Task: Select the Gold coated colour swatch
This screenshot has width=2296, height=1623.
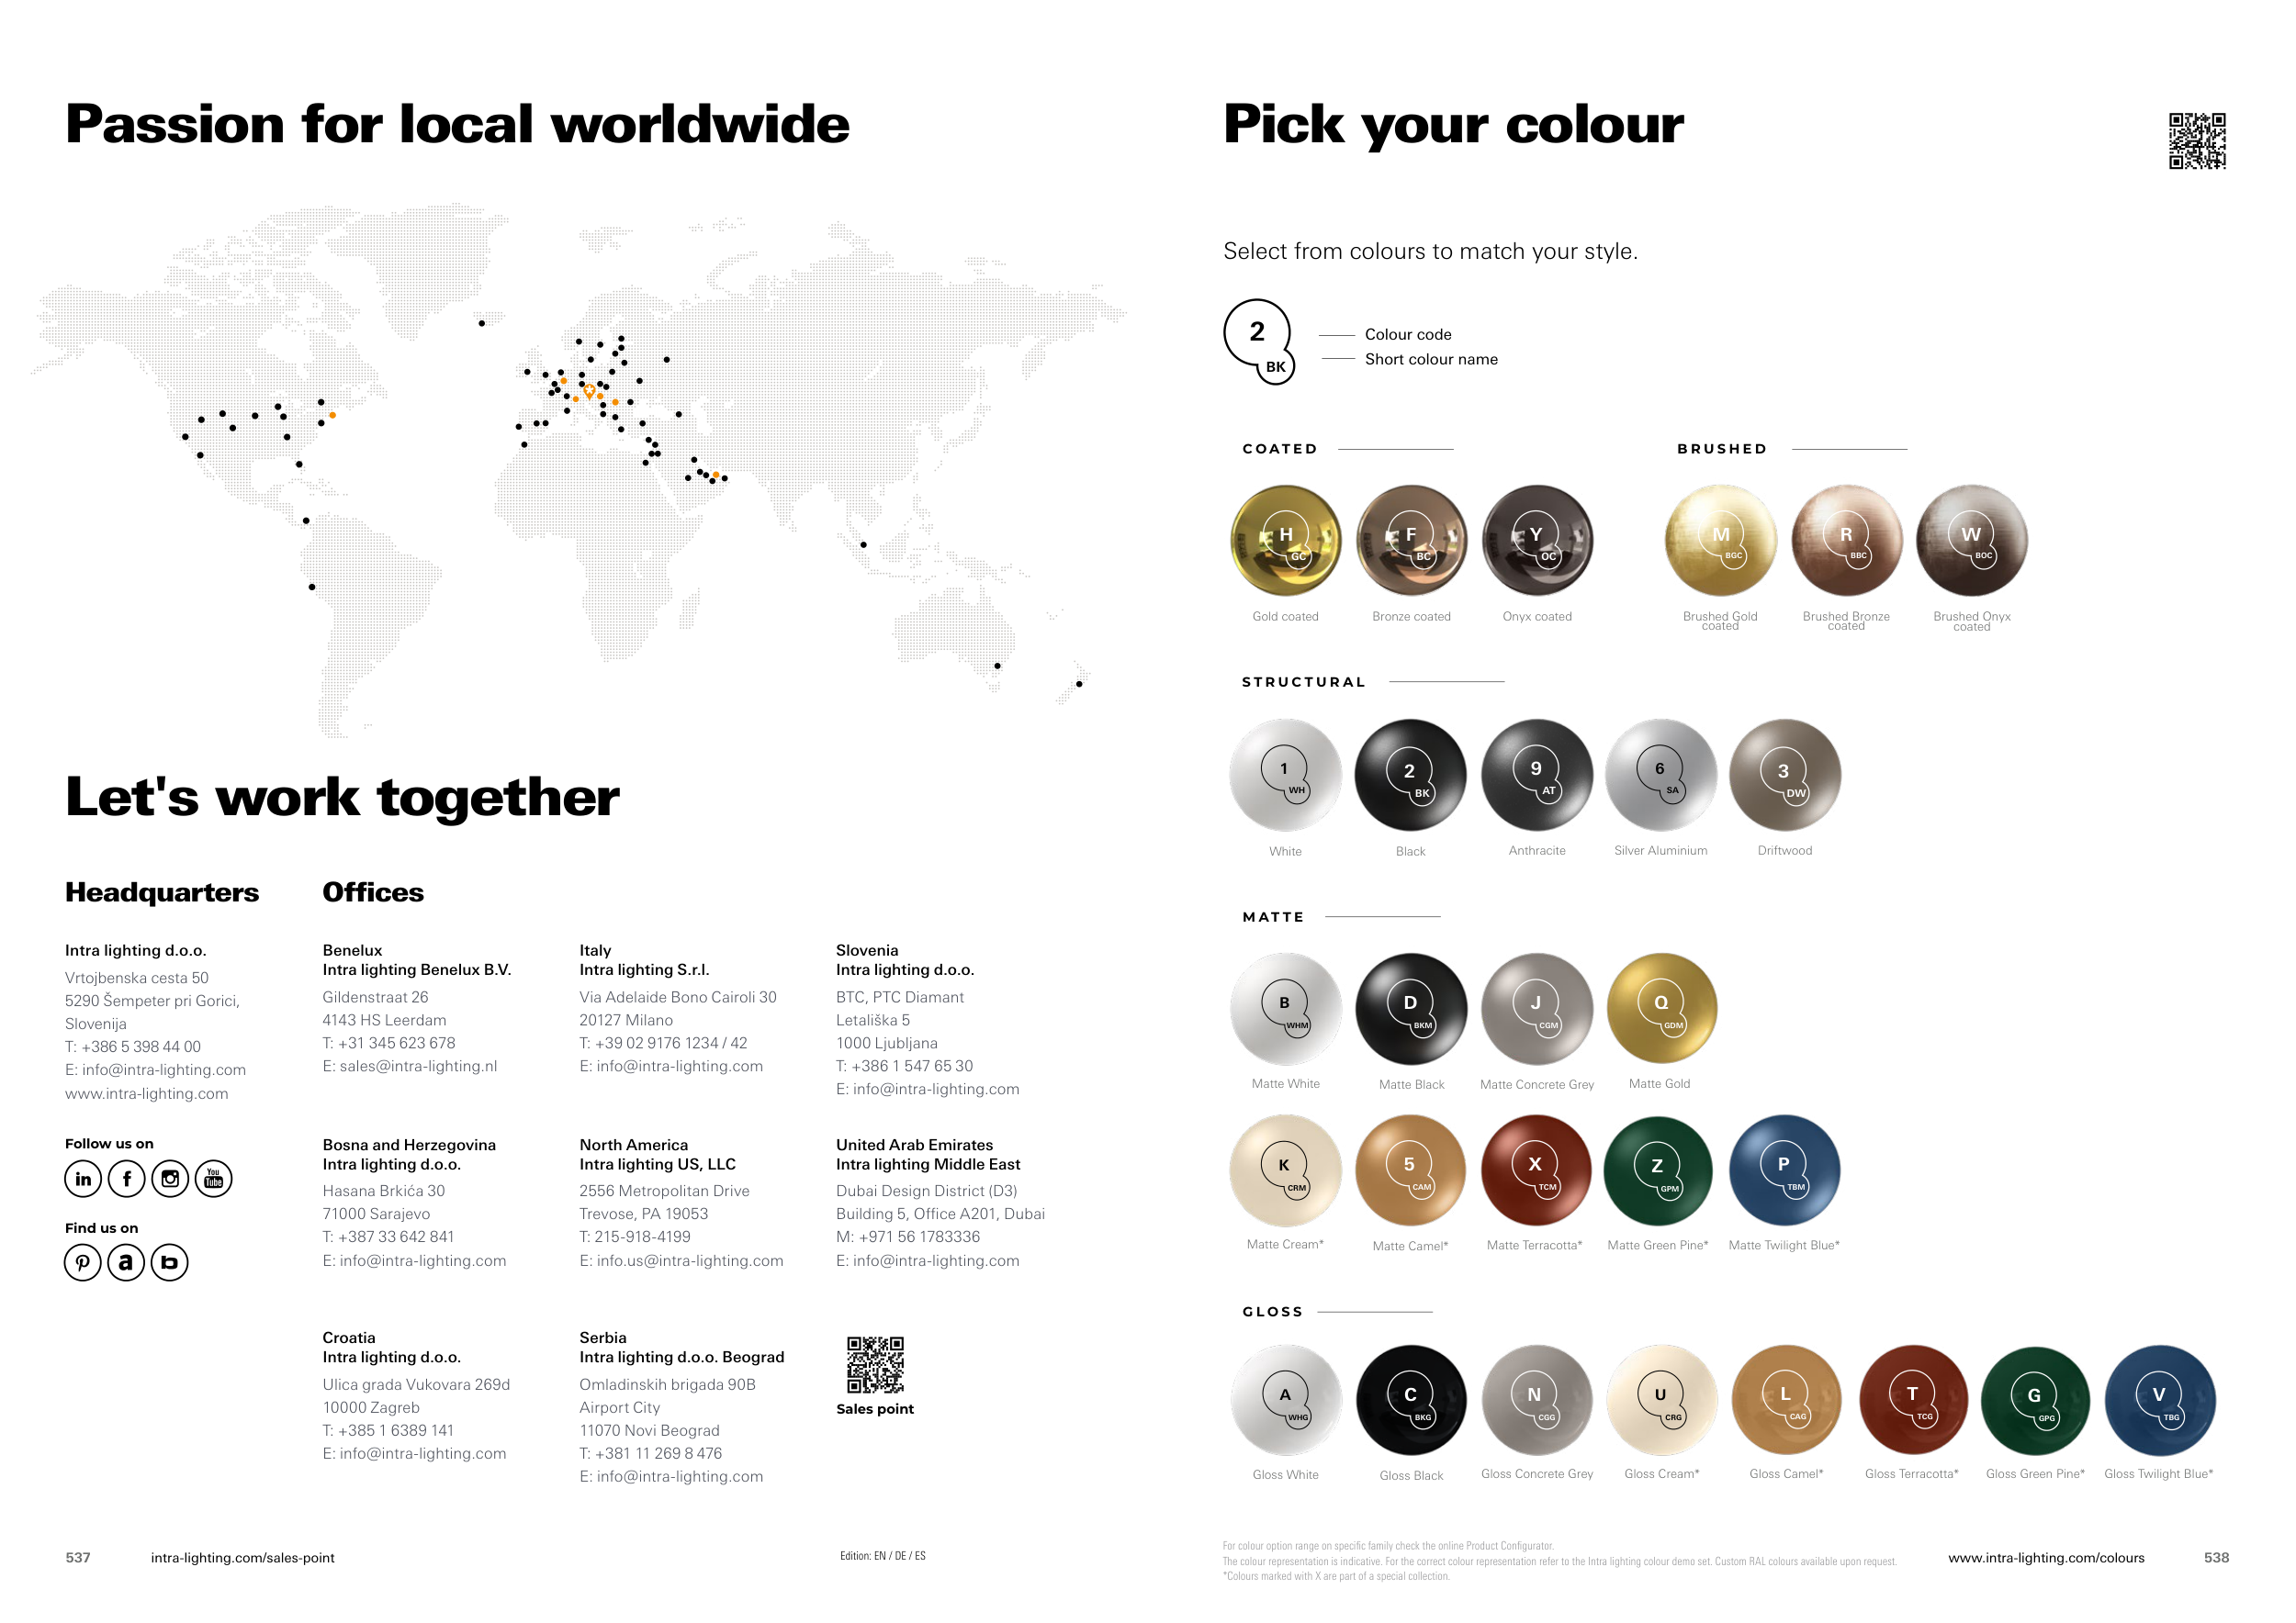Action: click(1286, 541)
